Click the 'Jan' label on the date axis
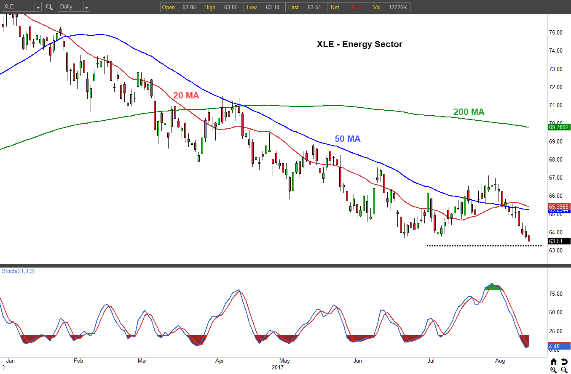 11,361
